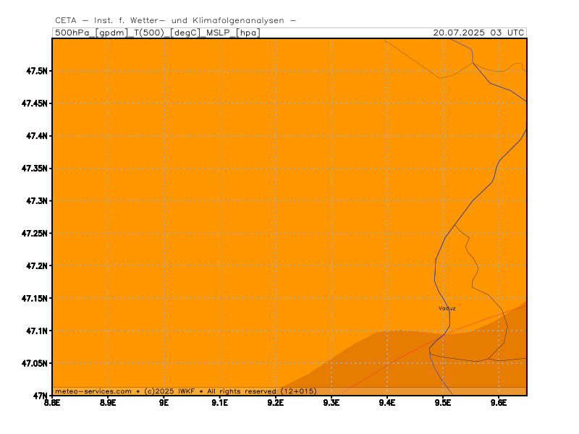Click the 47.25N latitude label

pos(35,233)
